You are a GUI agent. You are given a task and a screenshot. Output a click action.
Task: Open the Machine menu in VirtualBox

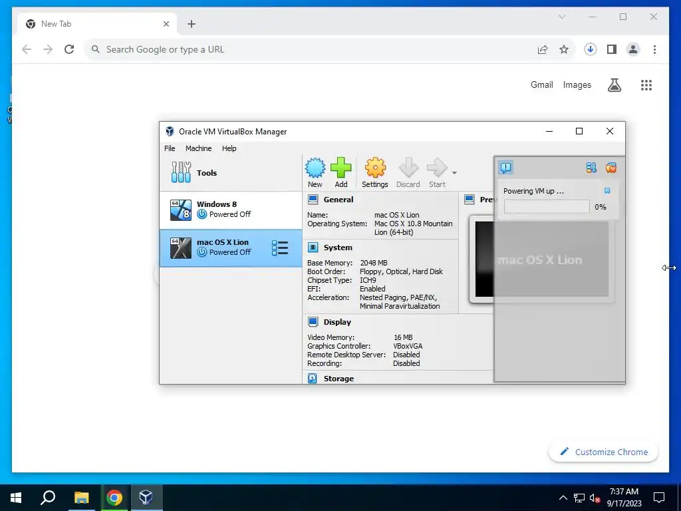198,148
